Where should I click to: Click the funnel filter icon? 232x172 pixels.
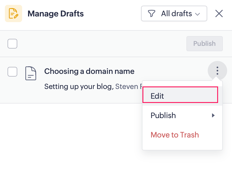tap(152, 13)
